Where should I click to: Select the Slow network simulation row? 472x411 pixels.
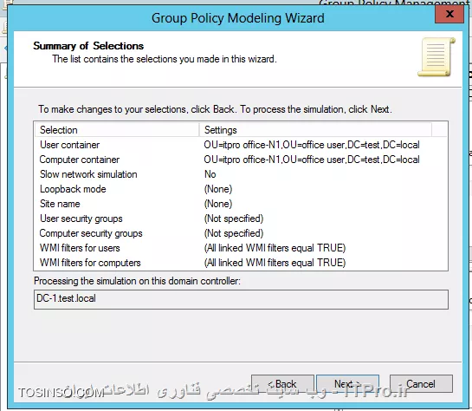coord(241,174)
